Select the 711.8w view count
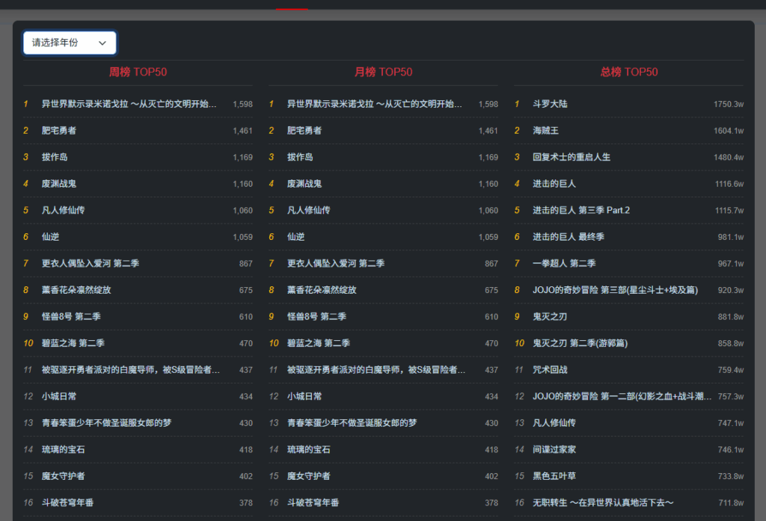Viewport: 766px width, 521px height. tap(732, 503)
